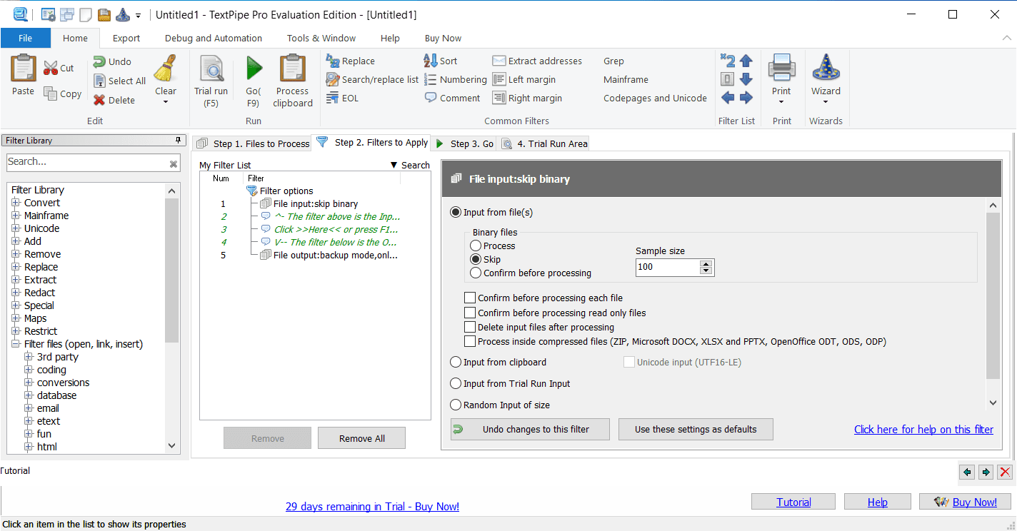Screen dimensions: 1017x531
Task: Click the blue left arrow in Filter List group
Action: [x=728, y=98]
